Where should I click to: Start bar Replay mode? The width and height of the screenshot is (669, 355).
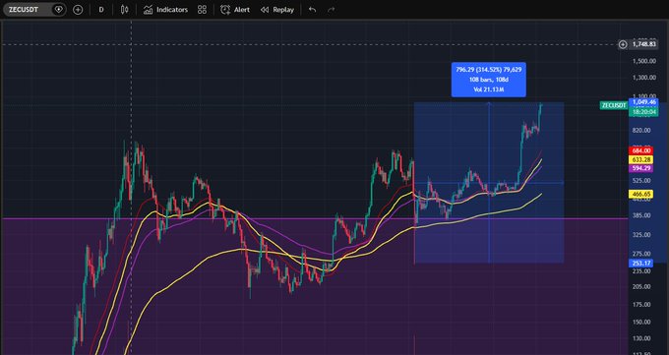click(x=277, y=10)
